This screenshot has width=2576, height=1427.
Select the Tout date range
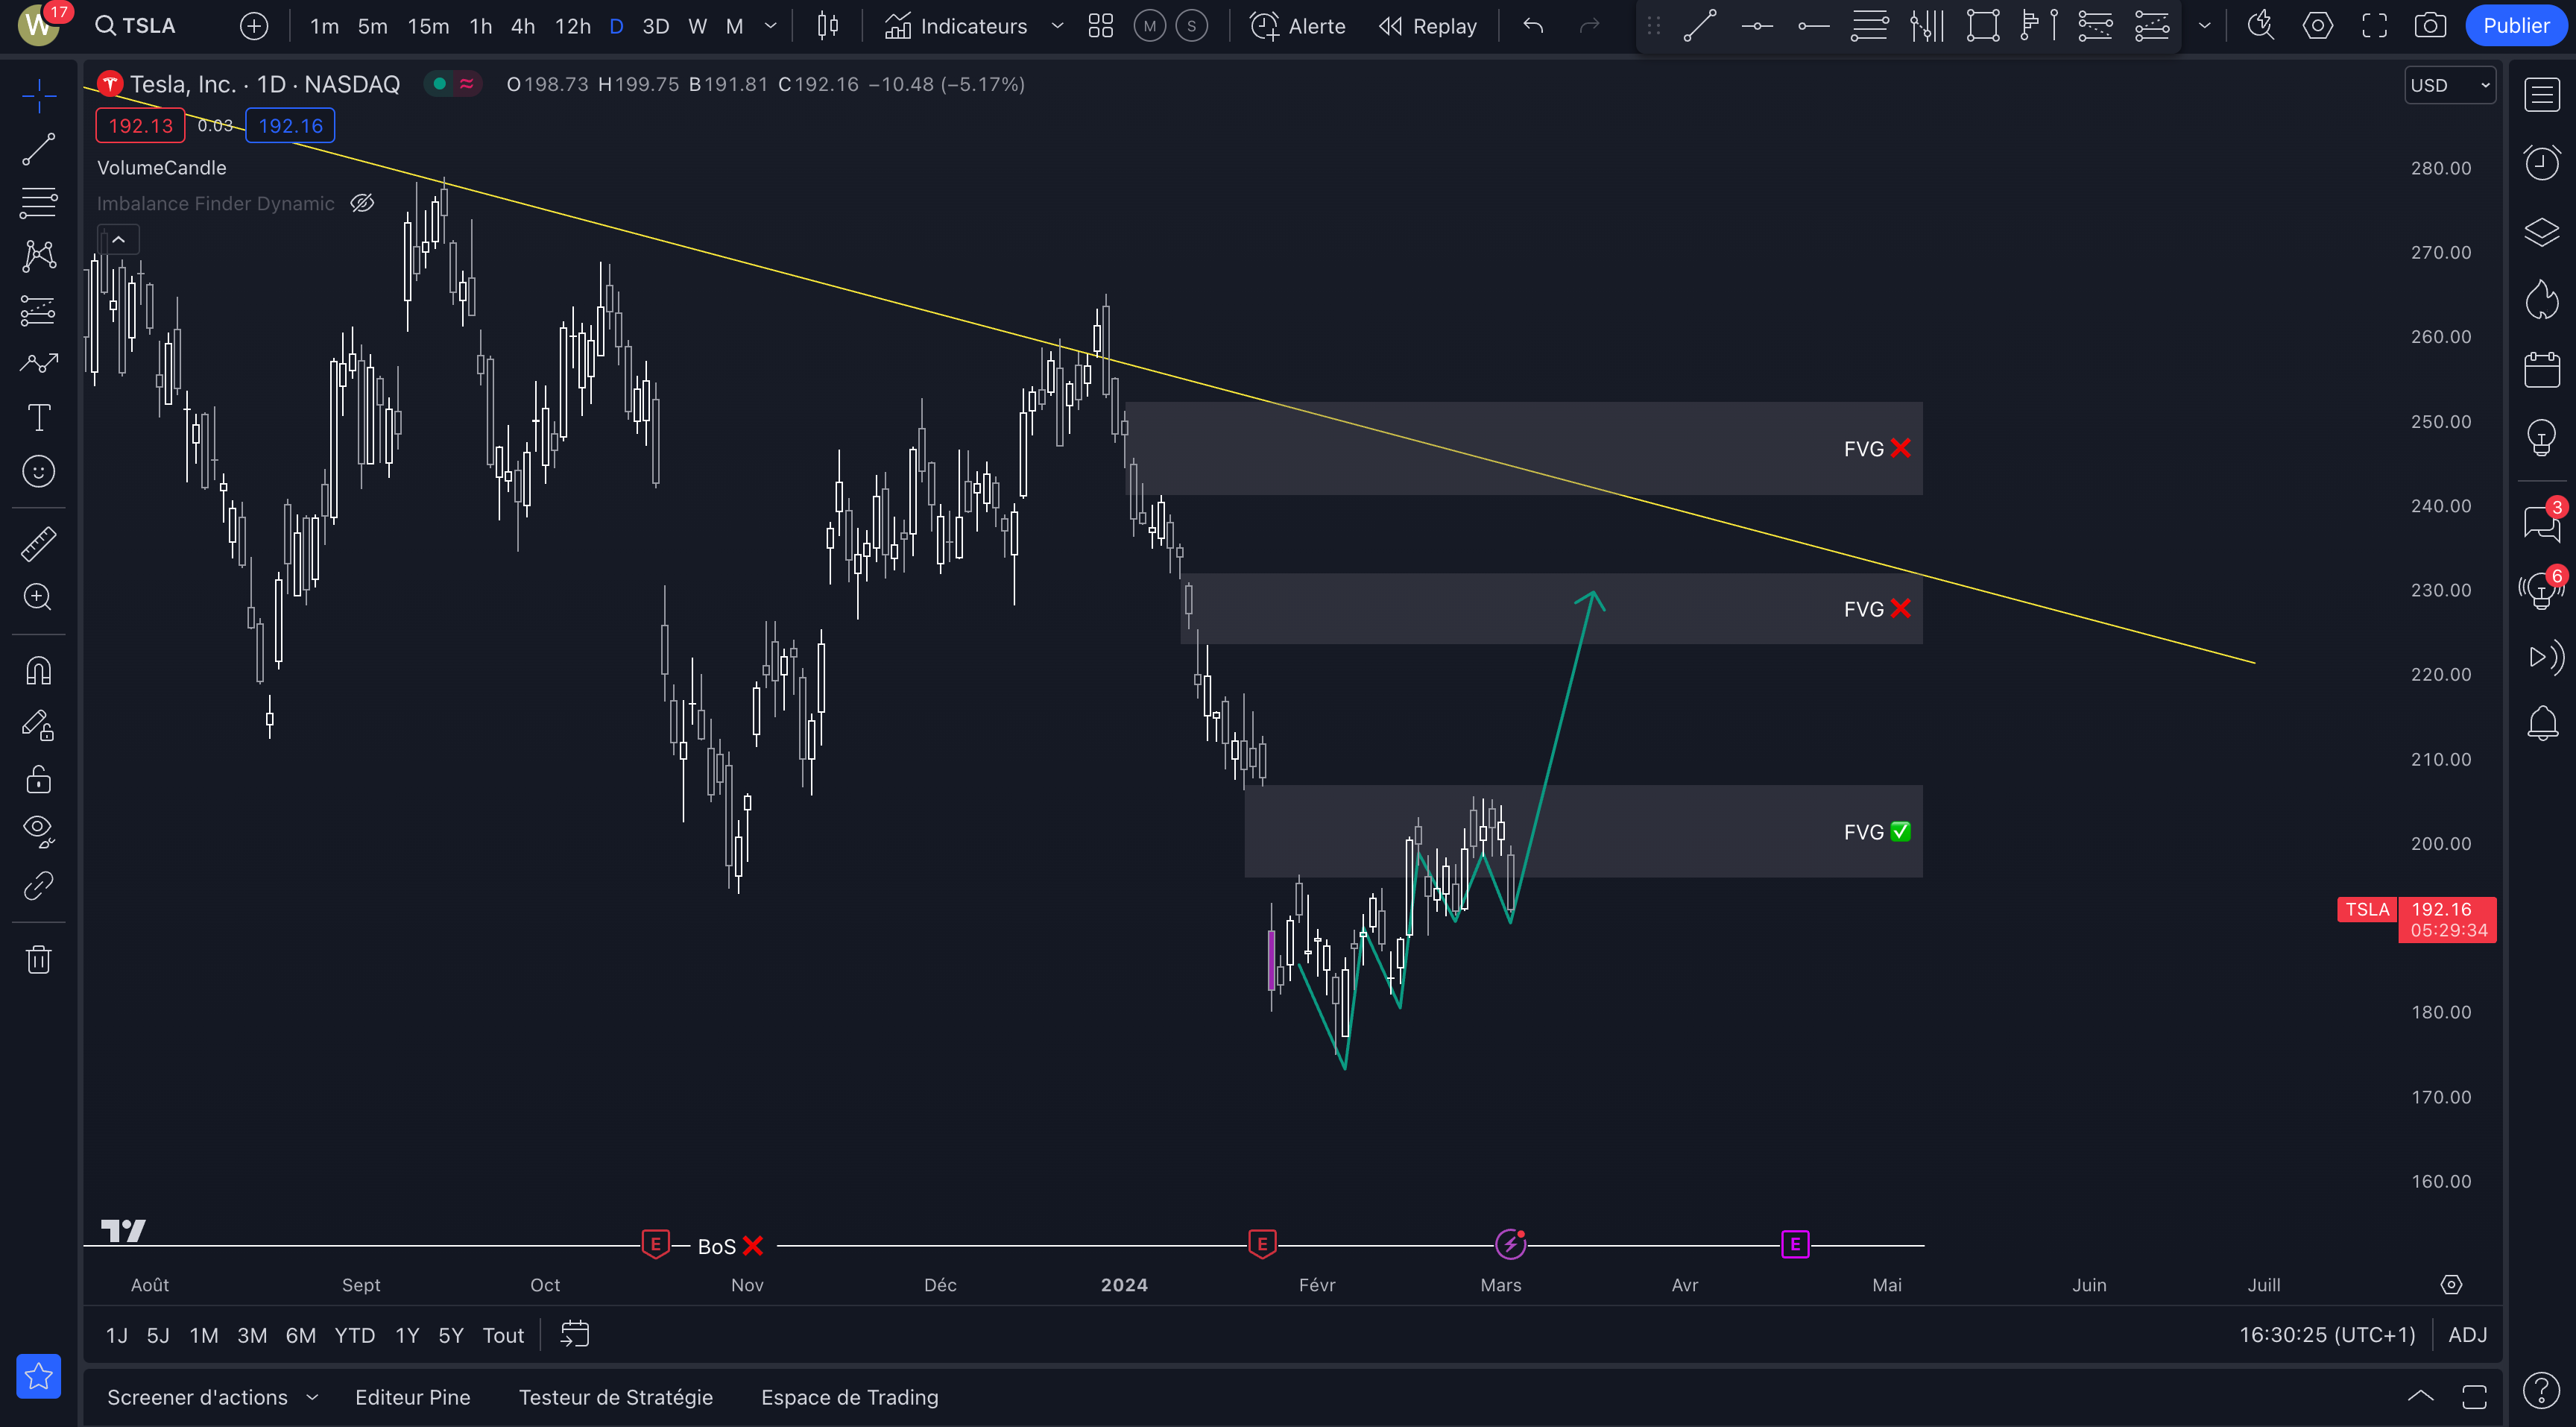[503, 1335]
